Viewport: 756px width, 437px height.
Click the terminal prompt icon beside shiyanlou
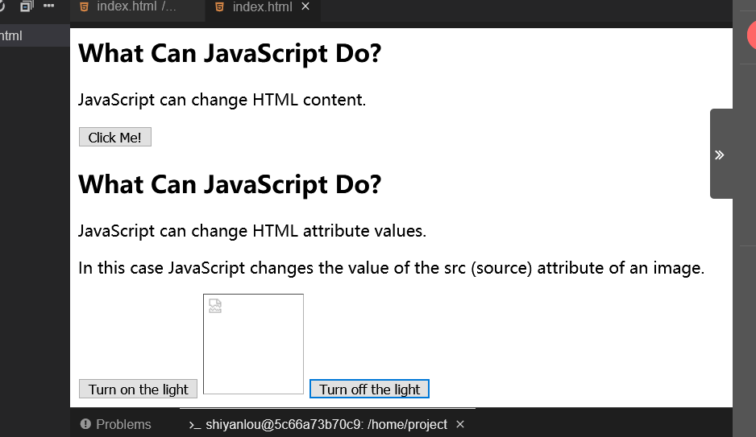[195, 425]
